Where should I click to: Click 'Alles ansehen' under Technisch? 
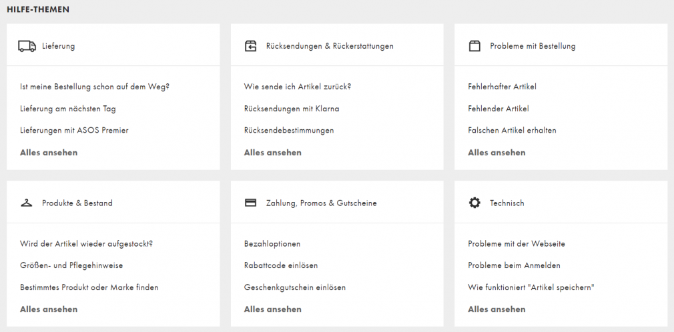496,309
